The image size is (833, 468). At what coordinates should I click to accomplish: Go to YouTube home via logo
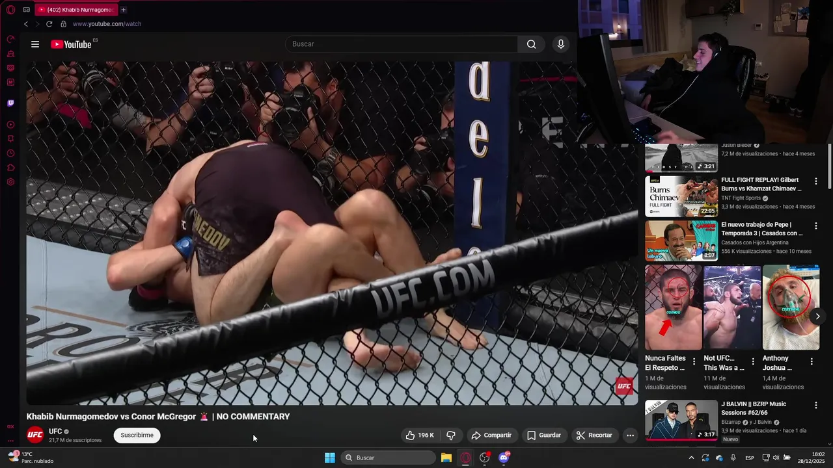click(x=72, y=44)
